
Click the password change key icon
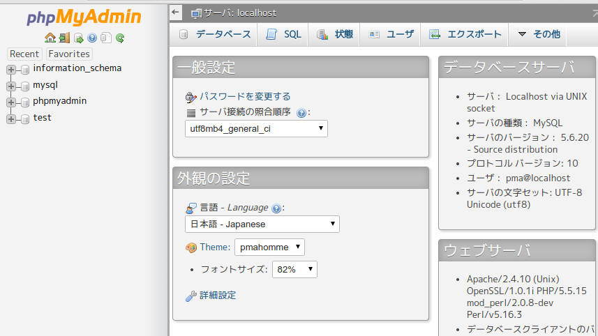coord(190,97)
